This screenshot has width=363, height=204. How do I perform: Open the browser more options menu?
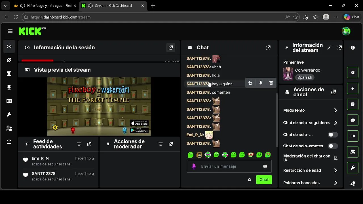coord(336,17)
